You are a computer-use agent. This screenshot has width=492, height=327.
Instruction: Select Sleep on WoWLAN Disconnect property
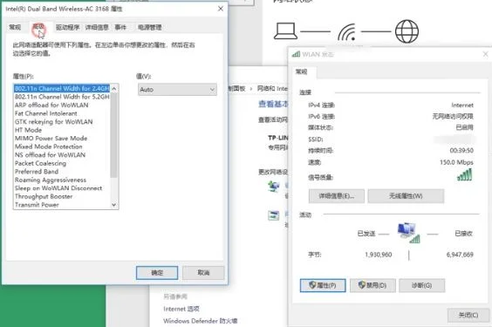(x=58, y=188)
